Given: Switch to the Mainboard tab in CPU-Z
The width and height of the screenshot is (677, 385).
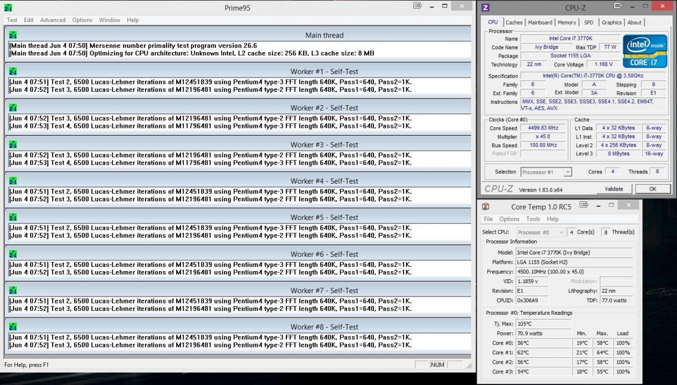Looking at the screenshot, I should pyautogui.click(x=540, y=23).
